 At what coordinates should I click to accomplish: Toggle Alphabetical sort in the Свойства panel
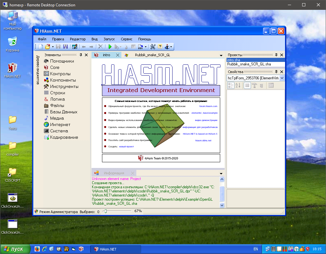pos(237,85)
